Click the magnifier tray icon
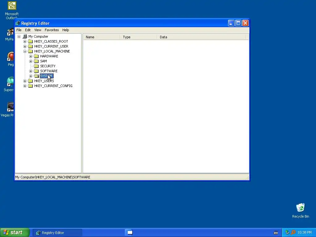 click(x=293, y=232)
